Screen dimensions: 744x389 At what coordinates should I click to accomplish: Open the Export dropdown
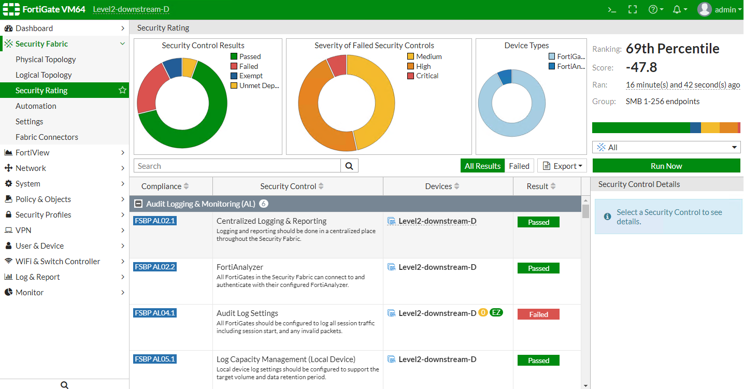pyautogui.click(x=562, y=166)
